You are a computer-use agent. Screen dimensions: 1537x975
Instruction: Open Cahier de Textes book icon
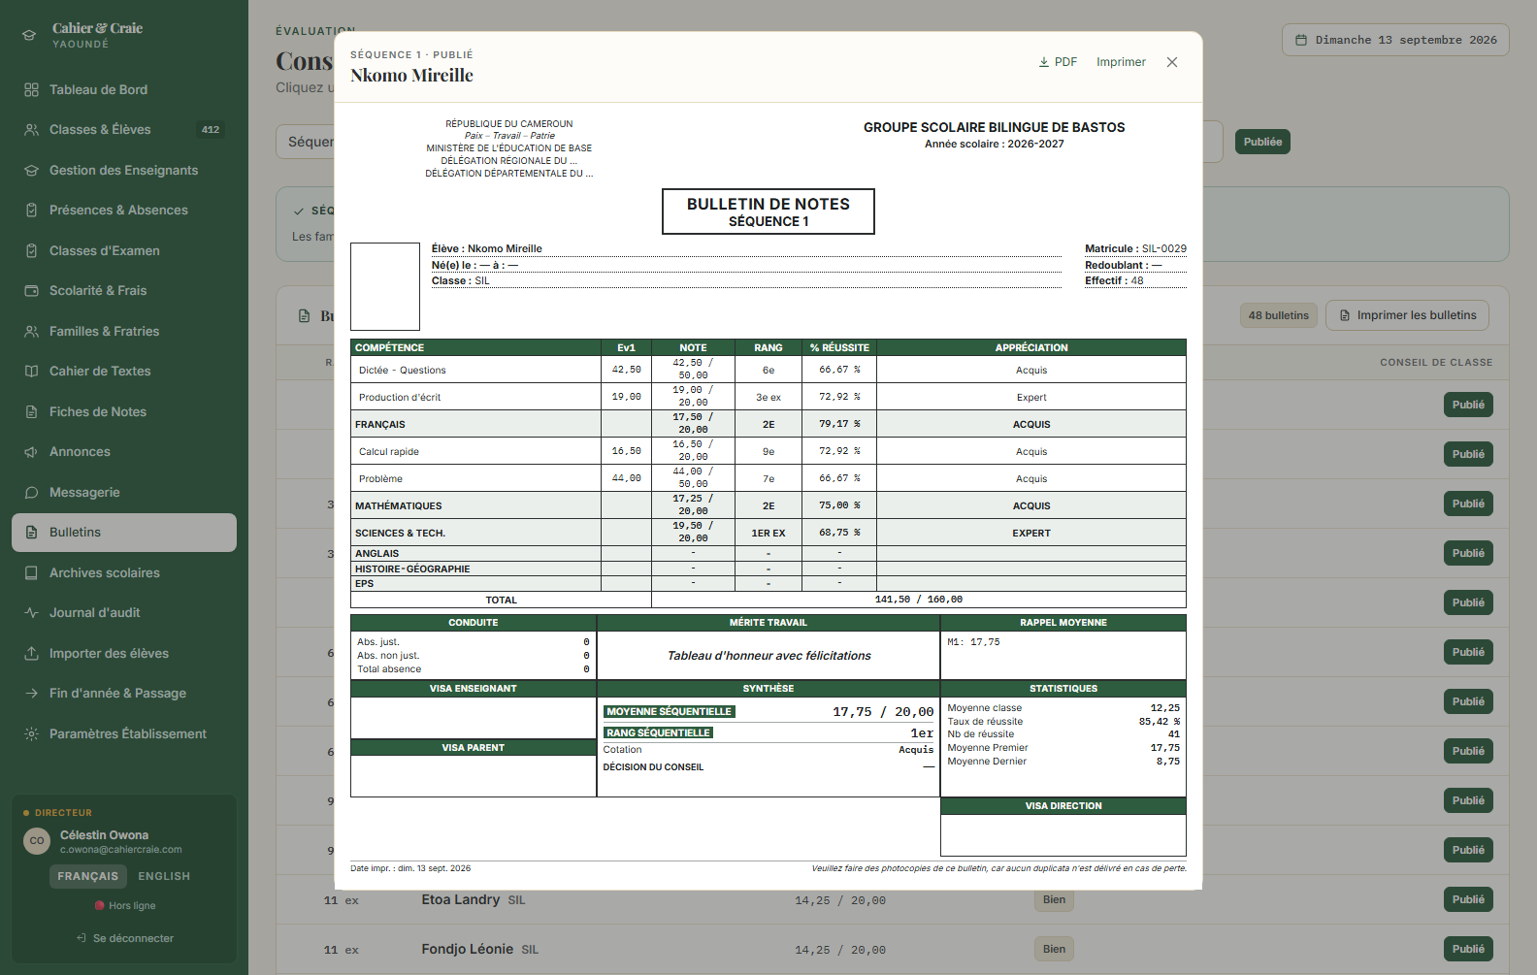click(31, 371)
